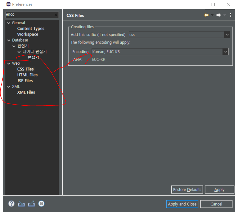235x212 pixels.
Task: Open the three-dot view menu
Action: point(231,15)
